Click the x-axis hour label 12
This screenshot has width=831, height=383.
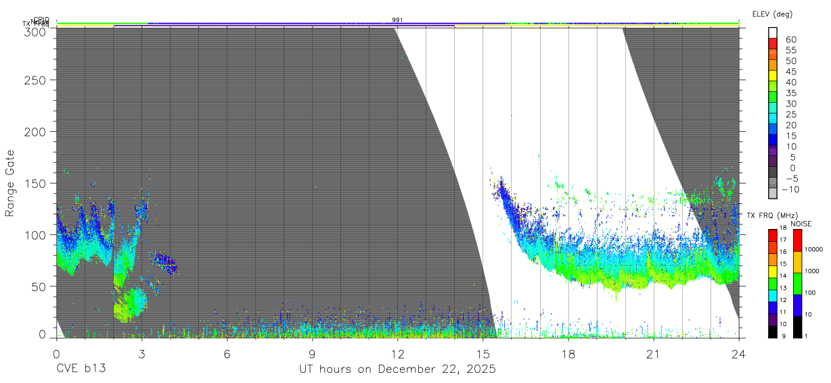point(398,353)
